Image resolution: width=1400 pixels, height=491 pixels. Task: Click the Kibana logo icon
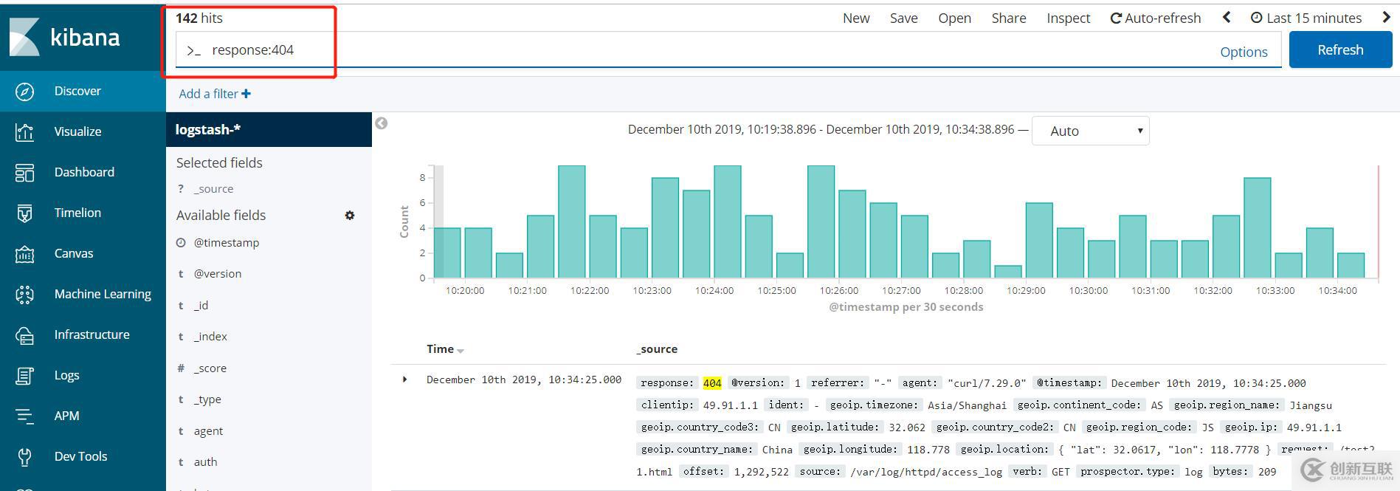[x=24, y=37]
